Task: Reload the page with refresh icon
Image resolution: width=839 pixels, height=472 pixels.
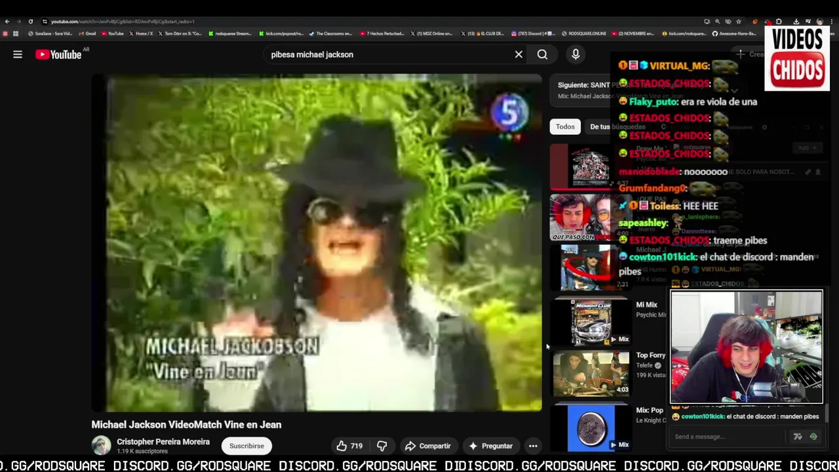Action: [x=30, y=22]
